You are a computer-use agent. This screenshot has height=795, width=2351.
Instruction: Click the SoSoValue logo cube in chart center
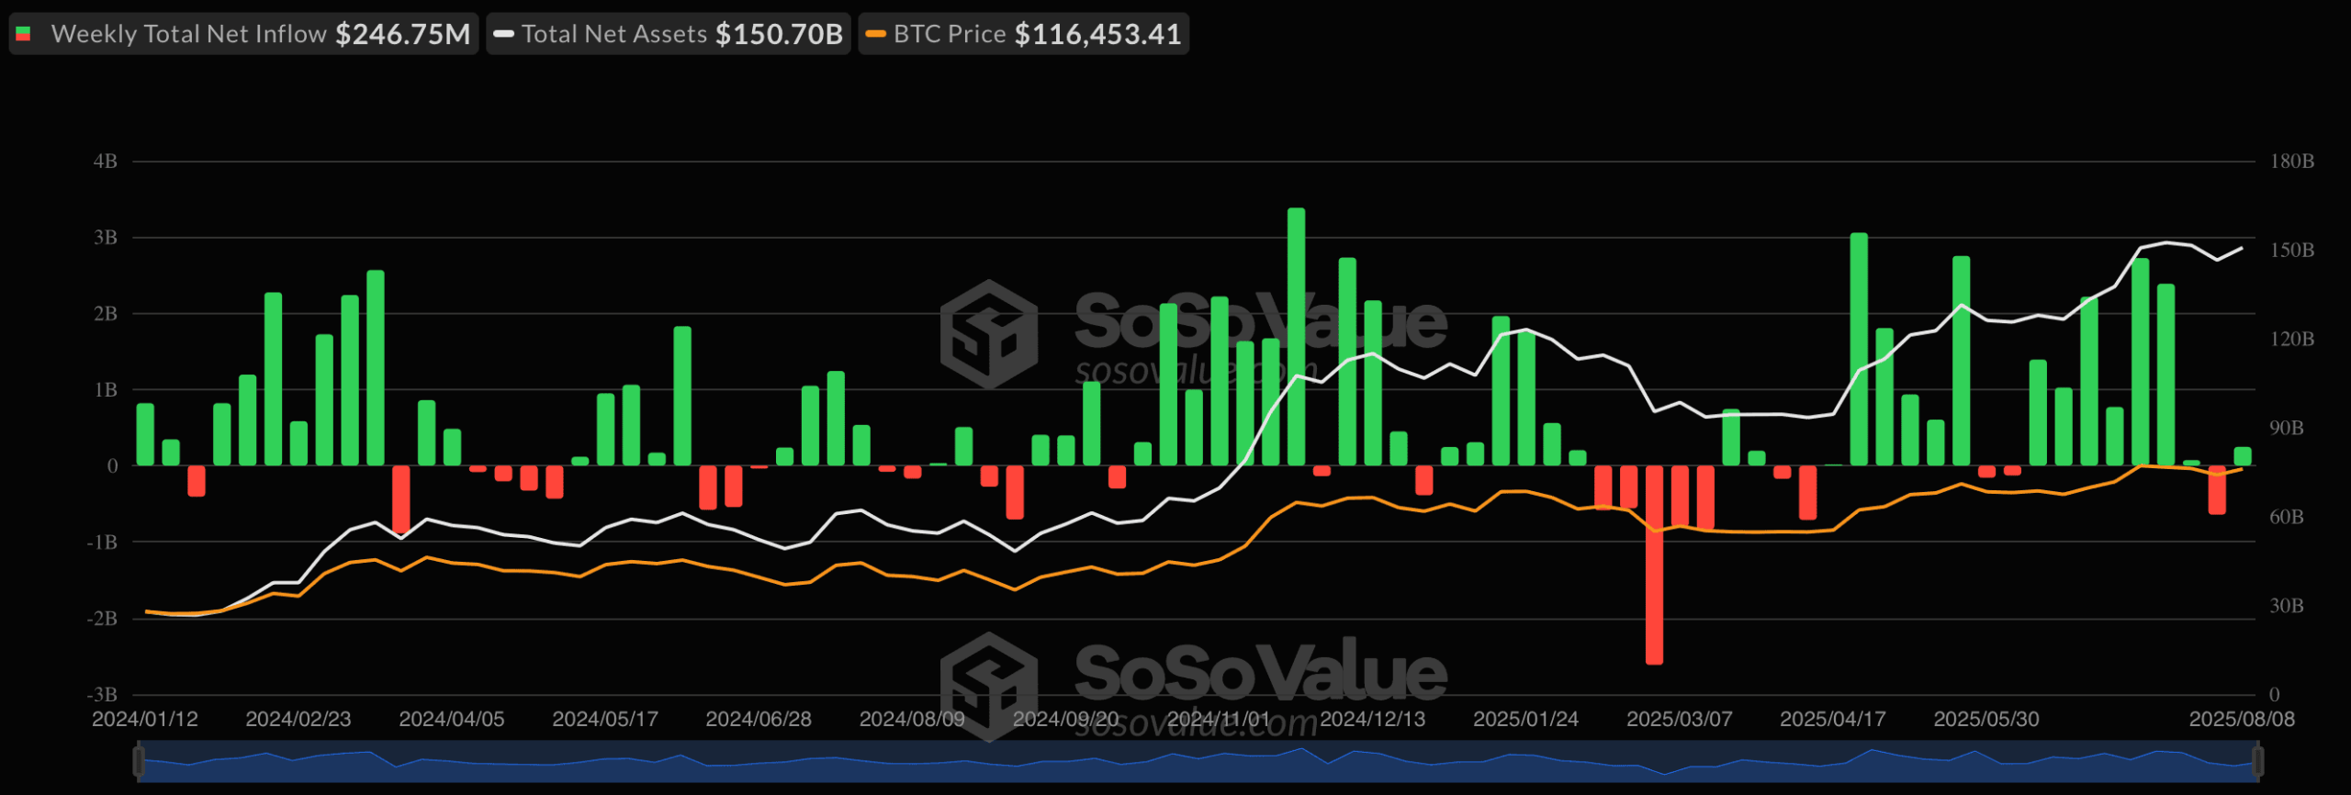coord(989,334)
